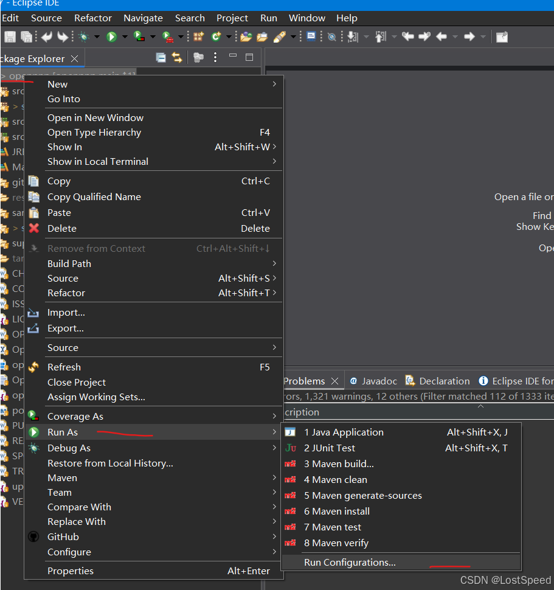Select 4 Maven clean entry
The width and height of the screenshot is (554, 590).
click(x=401, y=479)
